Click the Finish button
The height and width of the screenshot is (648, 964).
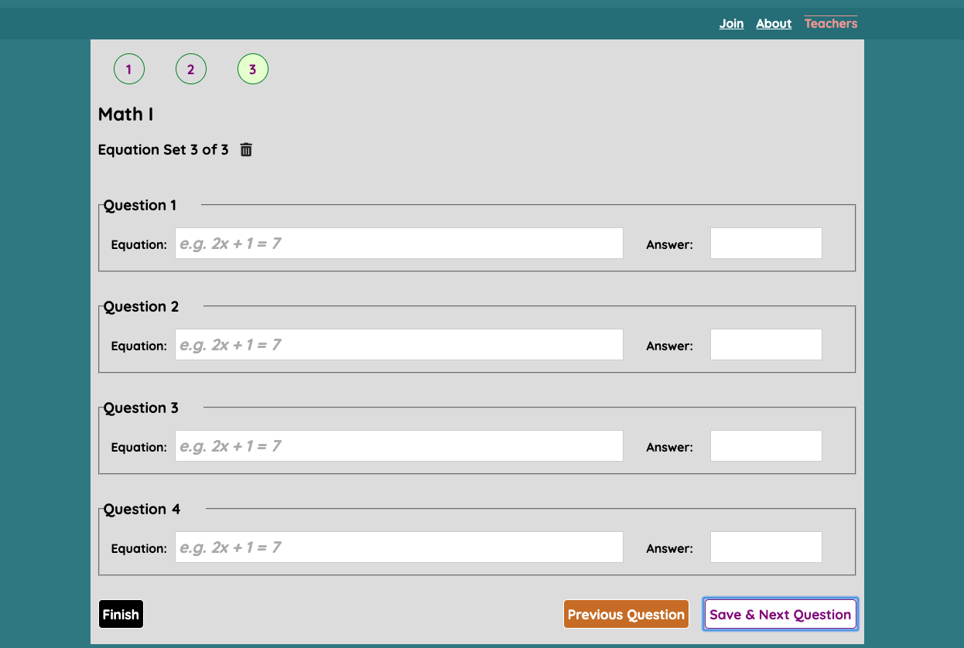[121, 615]
